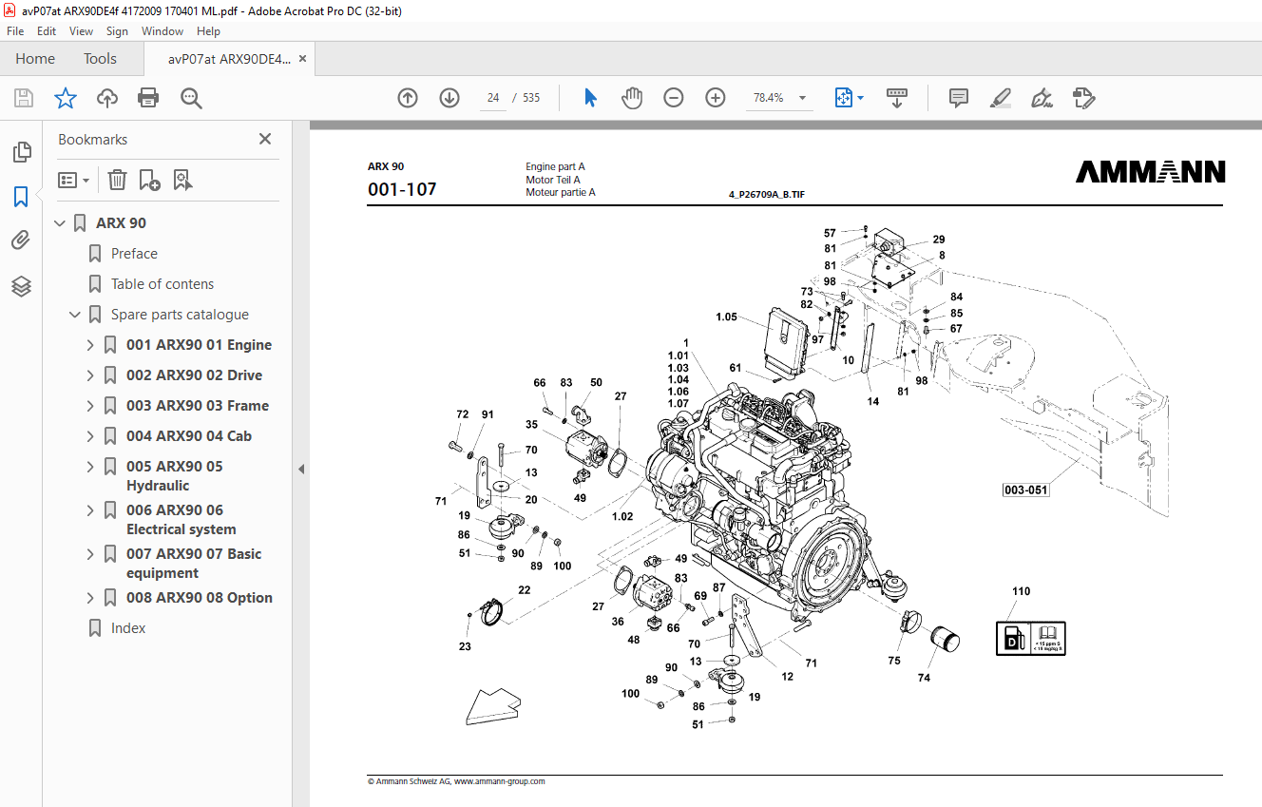Select 001 ARX90 01 Engine bookmark label
The image size is (1262, 807).
(x=199, y=345)
